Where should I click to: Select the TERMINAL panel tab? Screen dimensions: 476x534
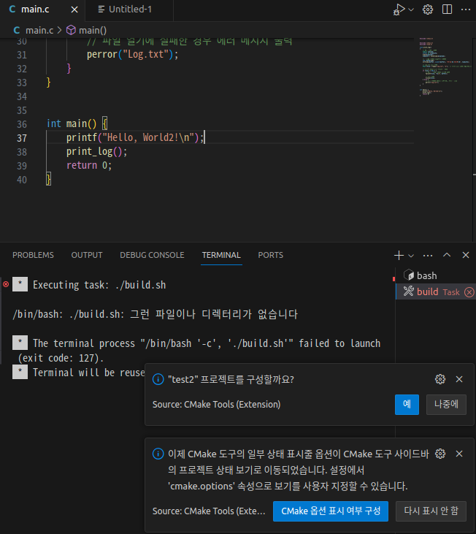tap(221, 255)
